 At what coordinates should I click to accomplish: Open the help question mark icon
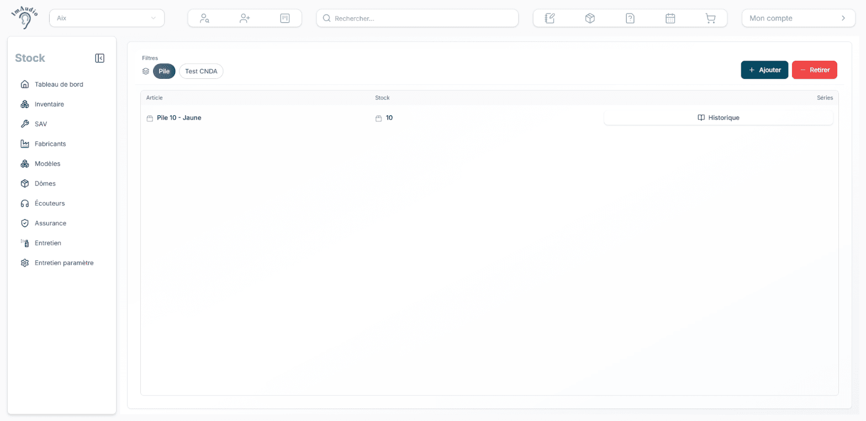pyautogui.click(x=630, y=18)
